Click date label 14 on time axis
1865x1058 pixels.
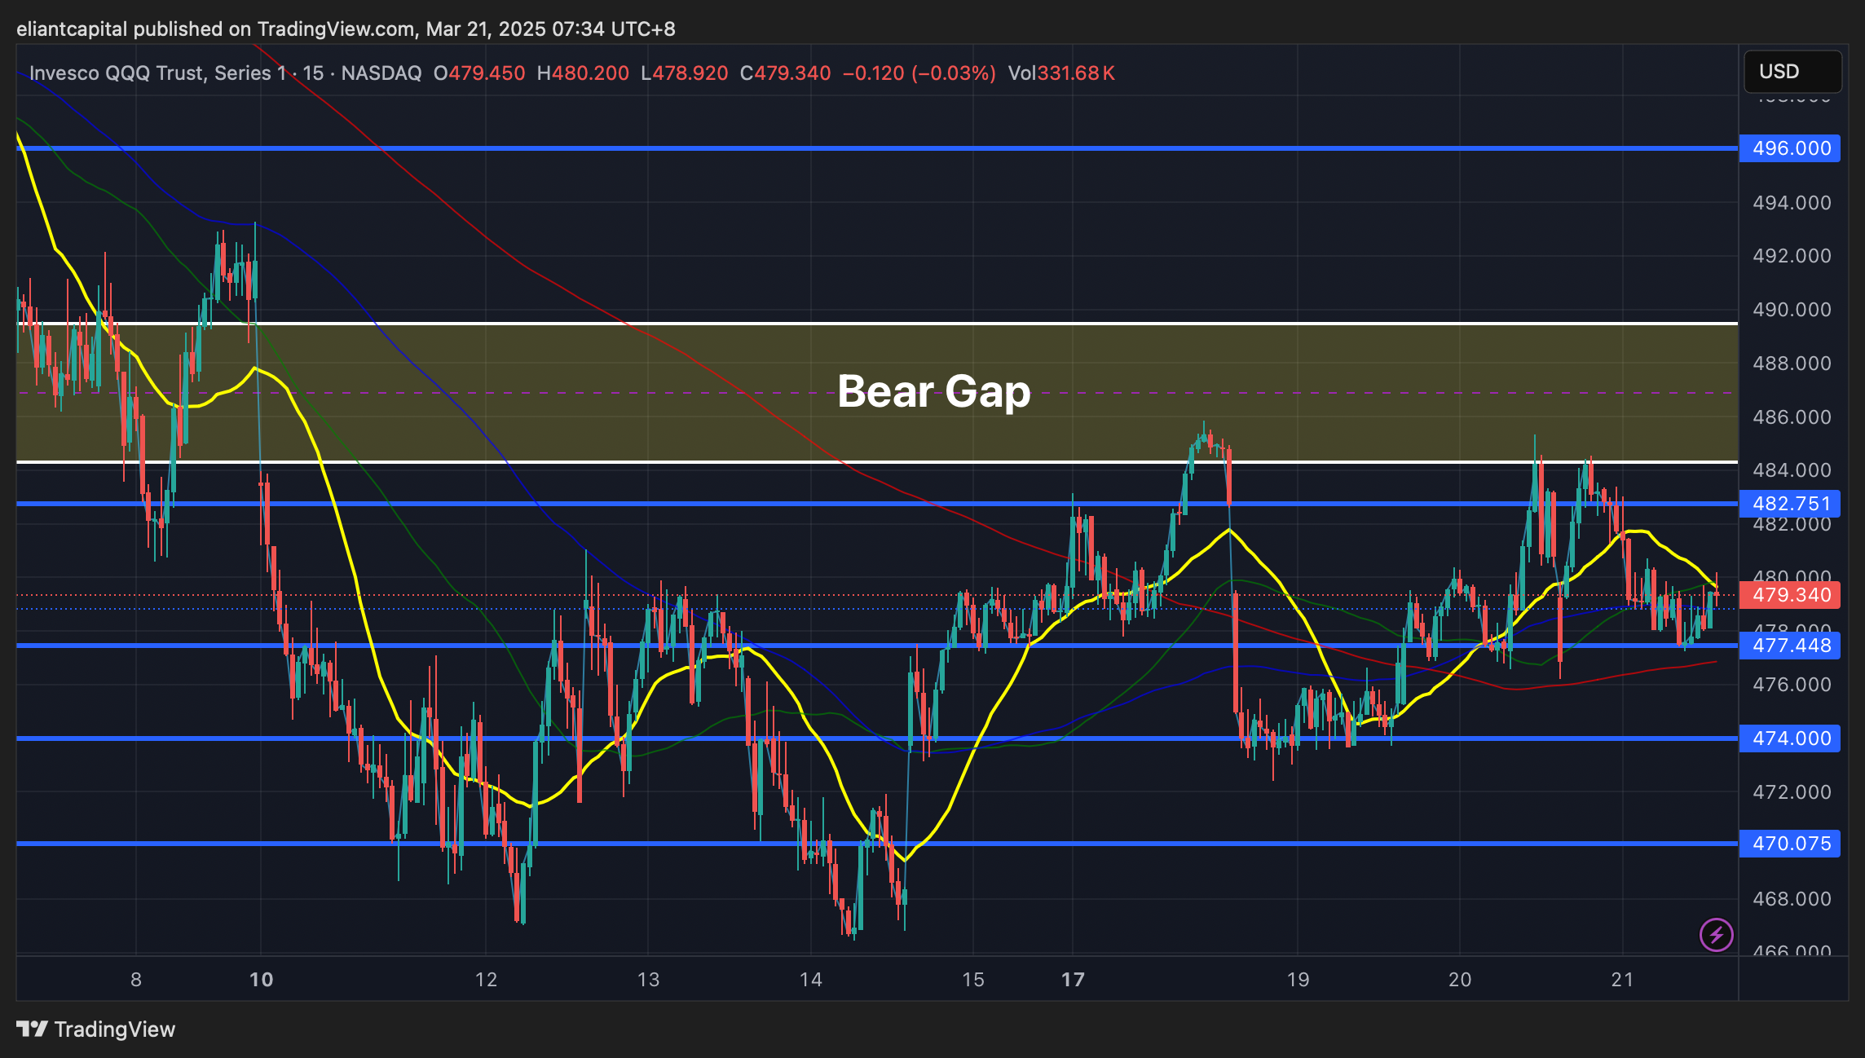point(811,980)
